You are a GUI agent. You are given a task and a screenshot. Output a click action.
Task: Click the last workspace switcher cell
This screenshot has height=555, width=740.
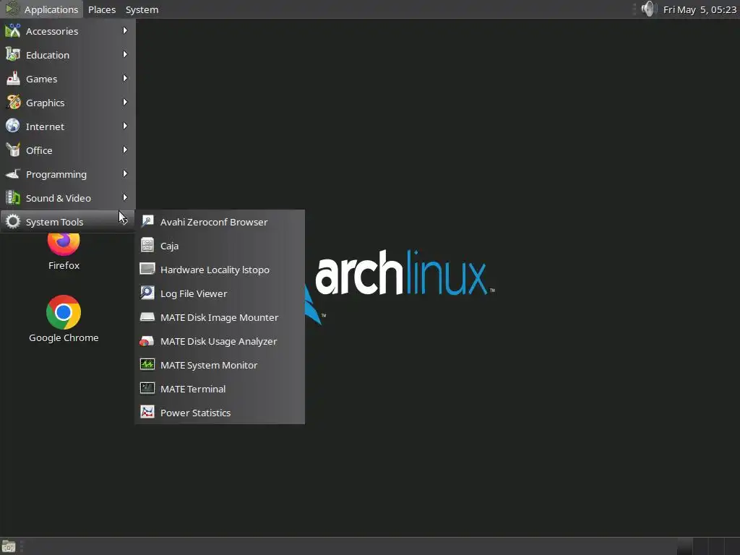(731, 546)
